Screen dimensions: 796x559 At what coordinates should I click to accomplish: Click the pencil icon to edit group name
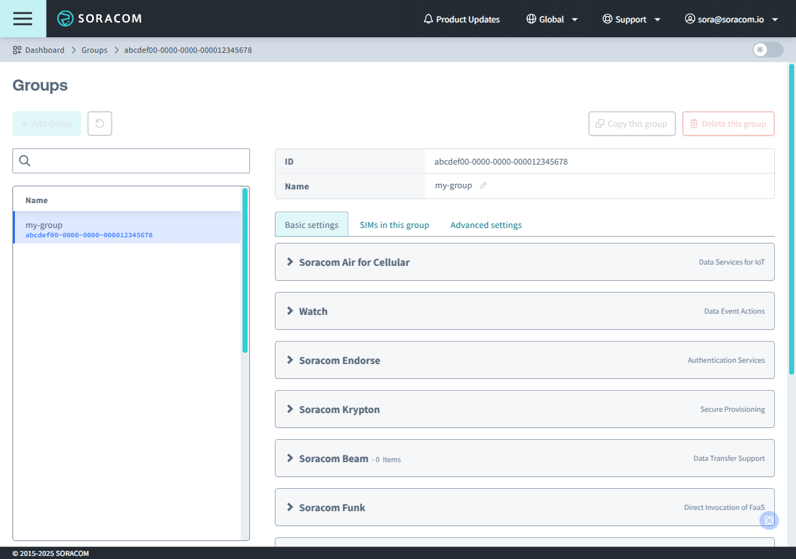coord(483,186)
